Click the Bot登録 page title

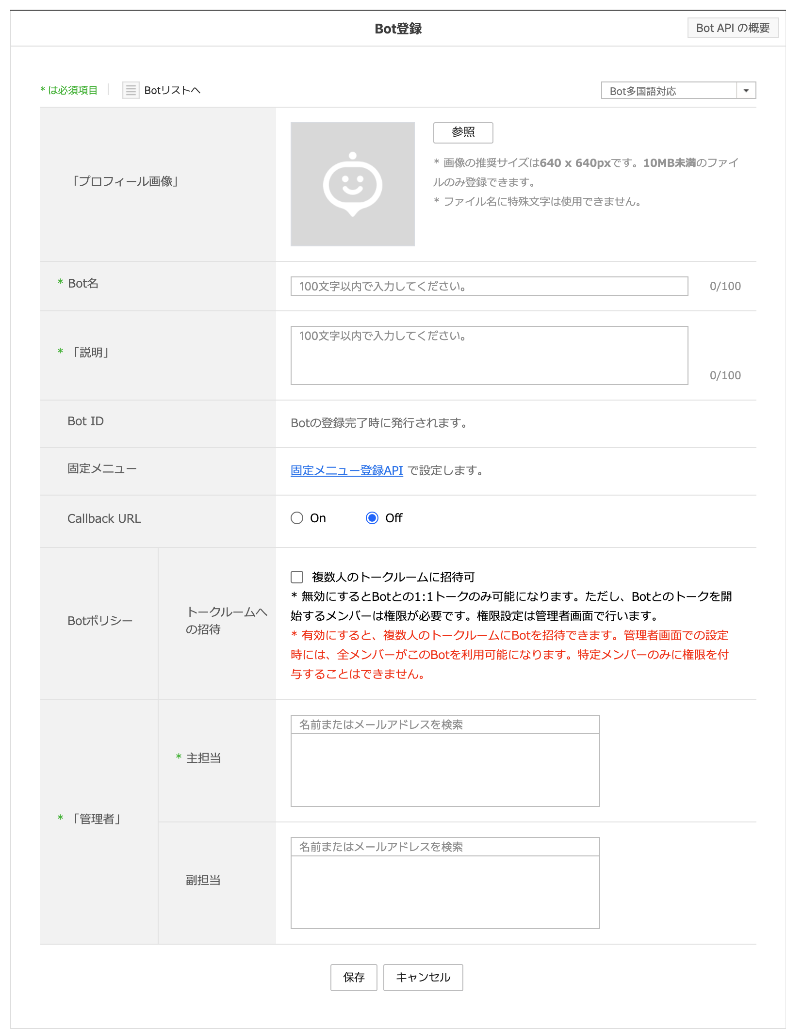tap(398, 28)
